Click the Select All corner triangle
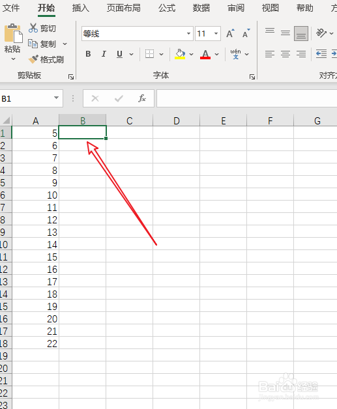 [6, 120]
